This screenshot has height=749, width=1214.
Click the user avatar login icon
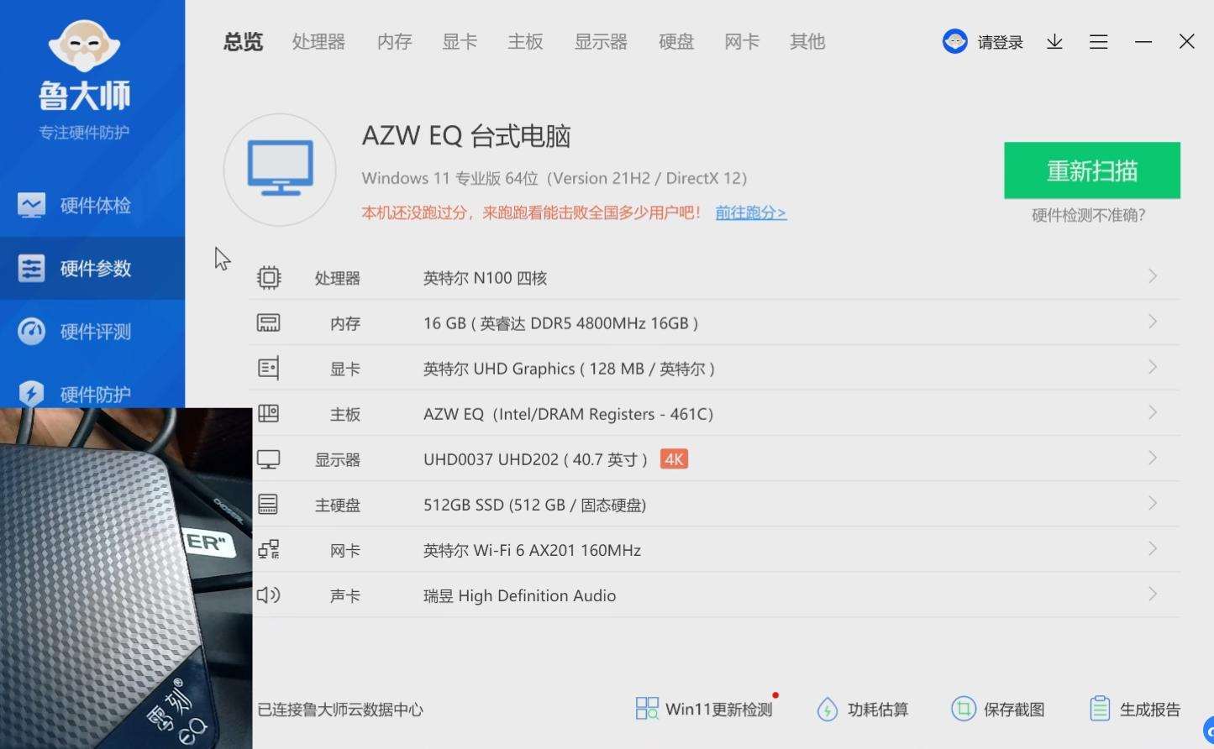tap(955, 41)
